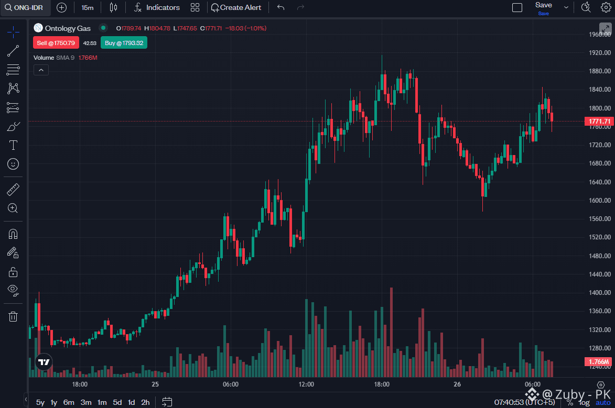This screenshot has width=615, height=408.
Task: Click the trash remove objects icon
Action: 13,316
